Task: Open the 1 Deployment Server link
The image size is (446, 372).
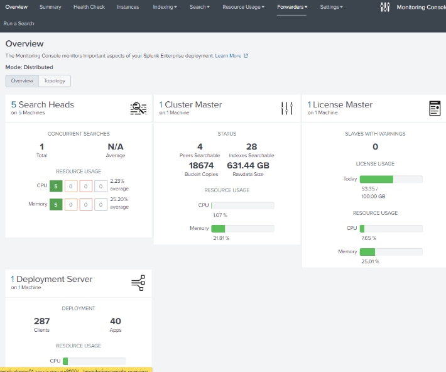Action: (52, 279)
